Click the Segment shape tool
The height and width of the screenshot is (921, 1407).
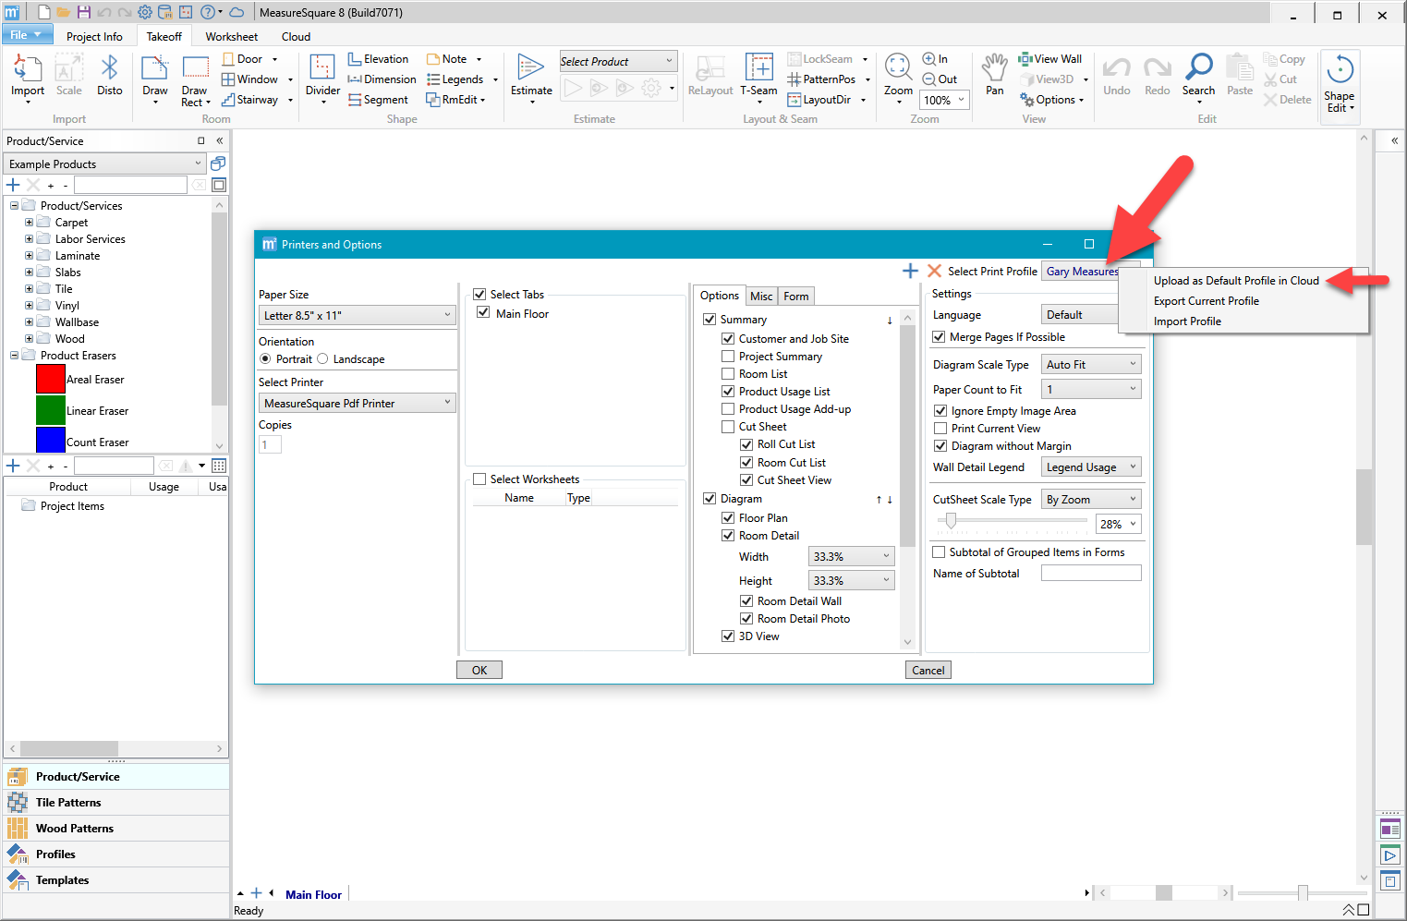click(378, 100)
